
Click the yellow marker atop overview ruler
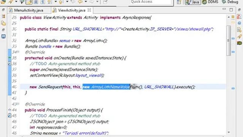(233, 17)
